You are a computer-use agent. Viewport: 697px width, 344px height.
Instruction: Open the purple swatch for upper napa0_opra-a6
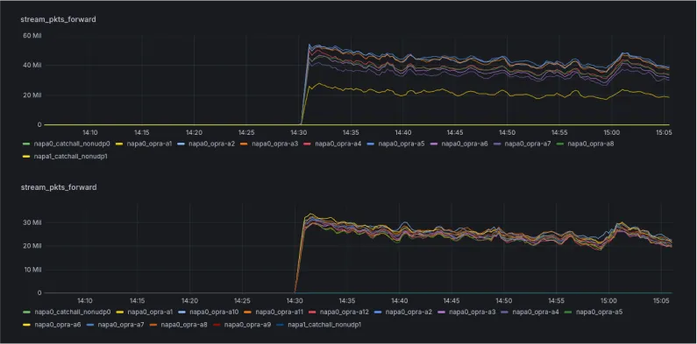tap(434, 144)
